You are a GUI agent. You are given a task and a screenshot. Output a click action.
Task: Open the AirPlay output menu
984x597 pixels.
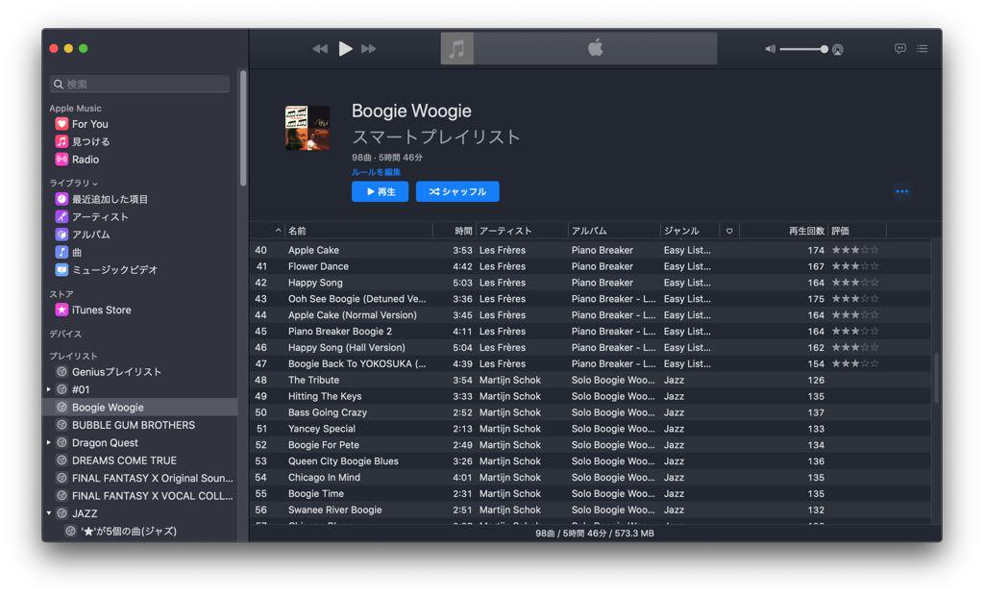(838, 49)
